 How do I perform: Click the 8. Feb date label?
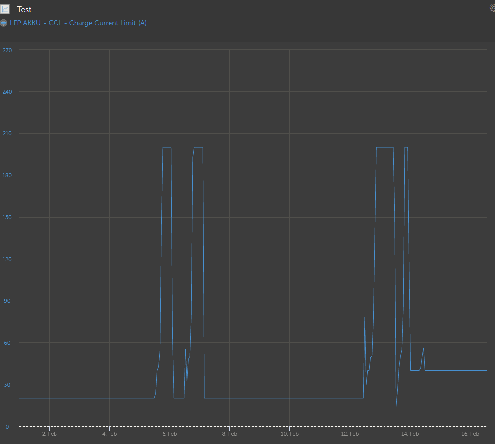[229, 434]
